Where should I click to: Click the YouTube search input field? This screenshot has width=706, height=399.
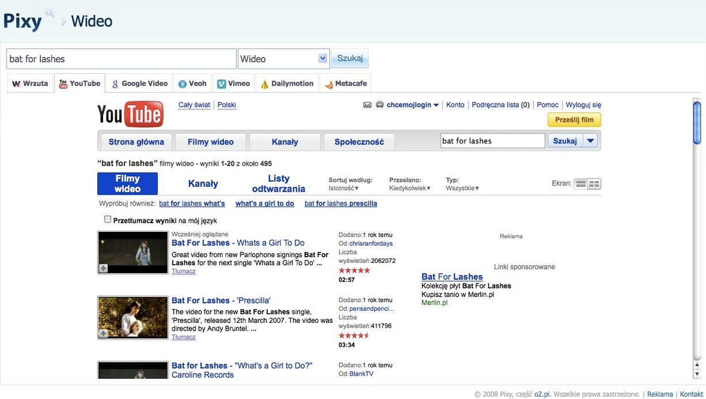493,141
